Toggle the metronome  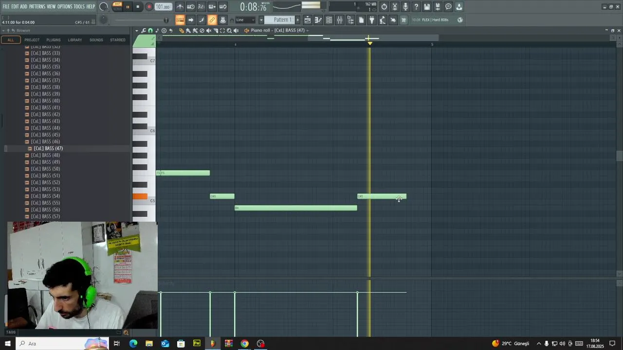point(180,7)
